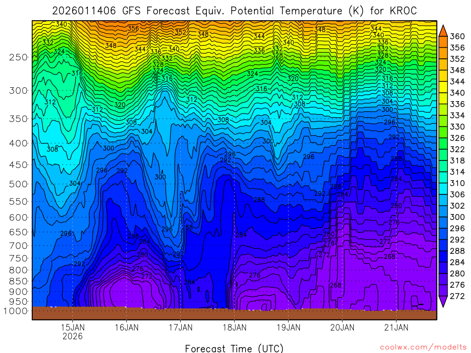The image size is (471, 353).
Task: Click the 700 pressure level label
Action: pyautogui.click(x=18, y=245)
